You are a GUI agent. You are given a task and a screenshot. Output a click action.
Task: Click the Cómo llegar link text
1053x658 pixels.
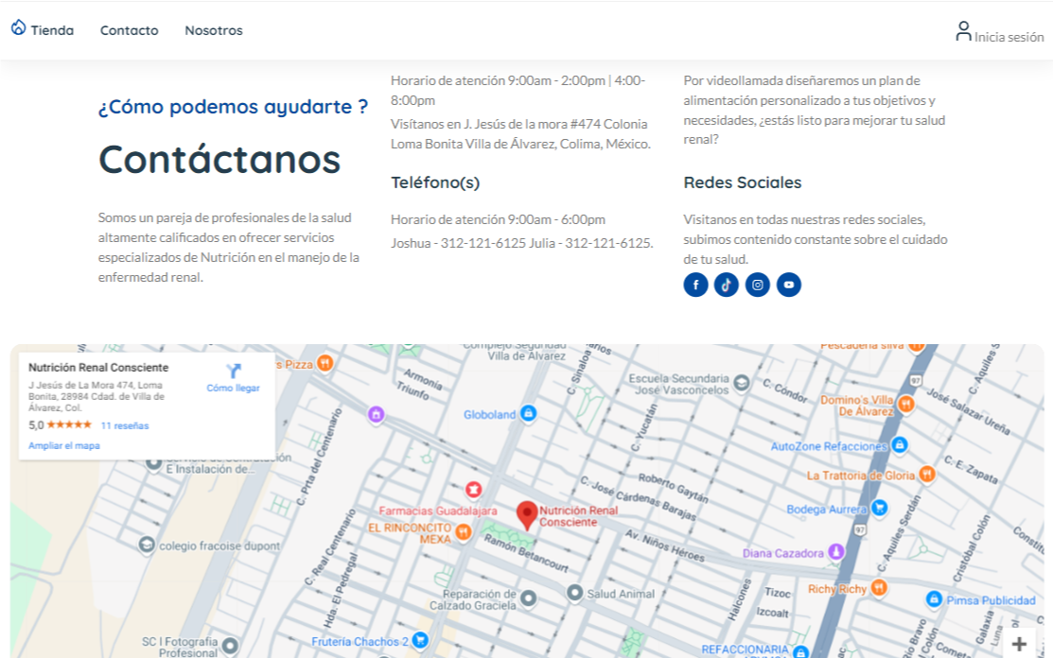click(233, 389)
